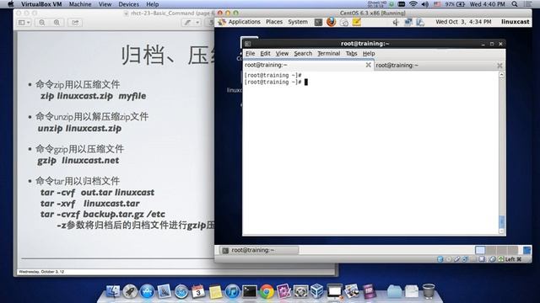Open the sidebar view dropdown in Preview toolbar
The height and width of the screenshot is (303, 540).
point(24,23)
